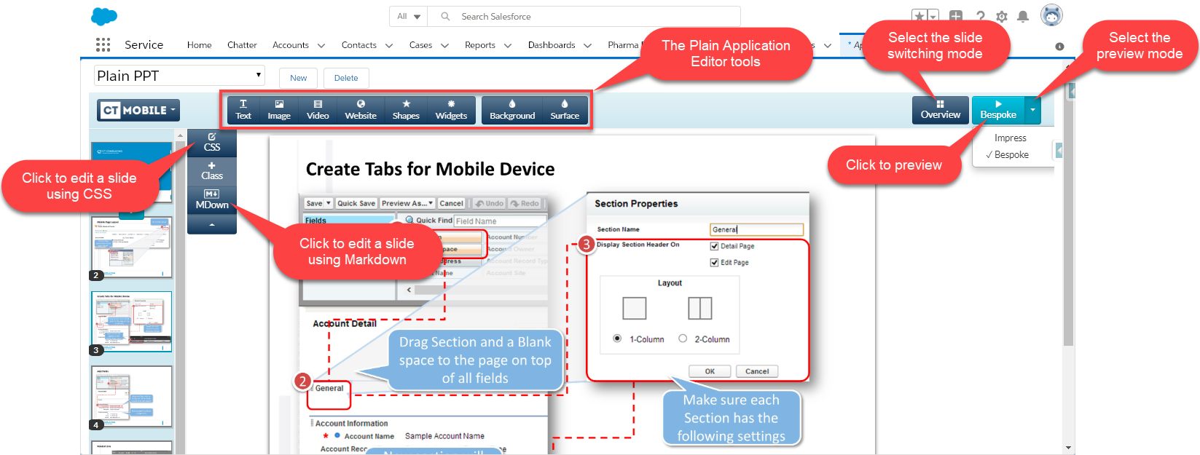
Task: Add a Website element
Action: point(361,110)
